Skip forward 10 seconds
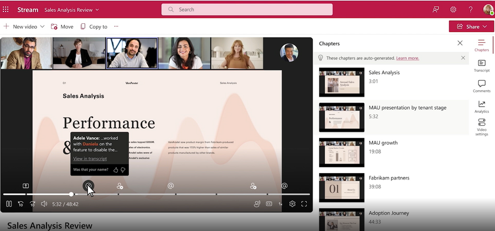Viewport: 495px width, 231px height. [x=32, y=204]
